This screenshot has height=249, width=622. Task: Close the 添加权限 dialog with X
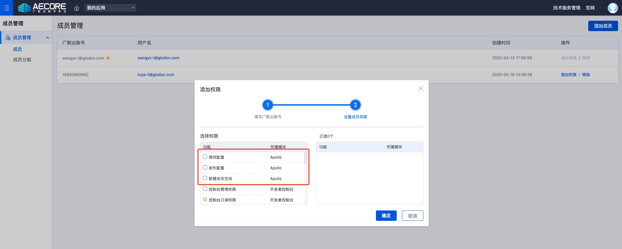(420, 88)
